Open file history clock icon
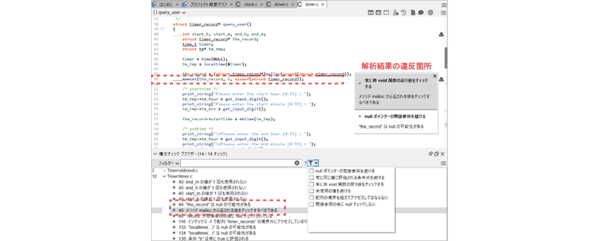 point(404,12)
